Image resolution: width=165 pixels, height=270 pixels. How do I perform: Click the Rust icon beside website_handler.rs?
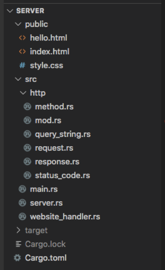pos(22,217)
